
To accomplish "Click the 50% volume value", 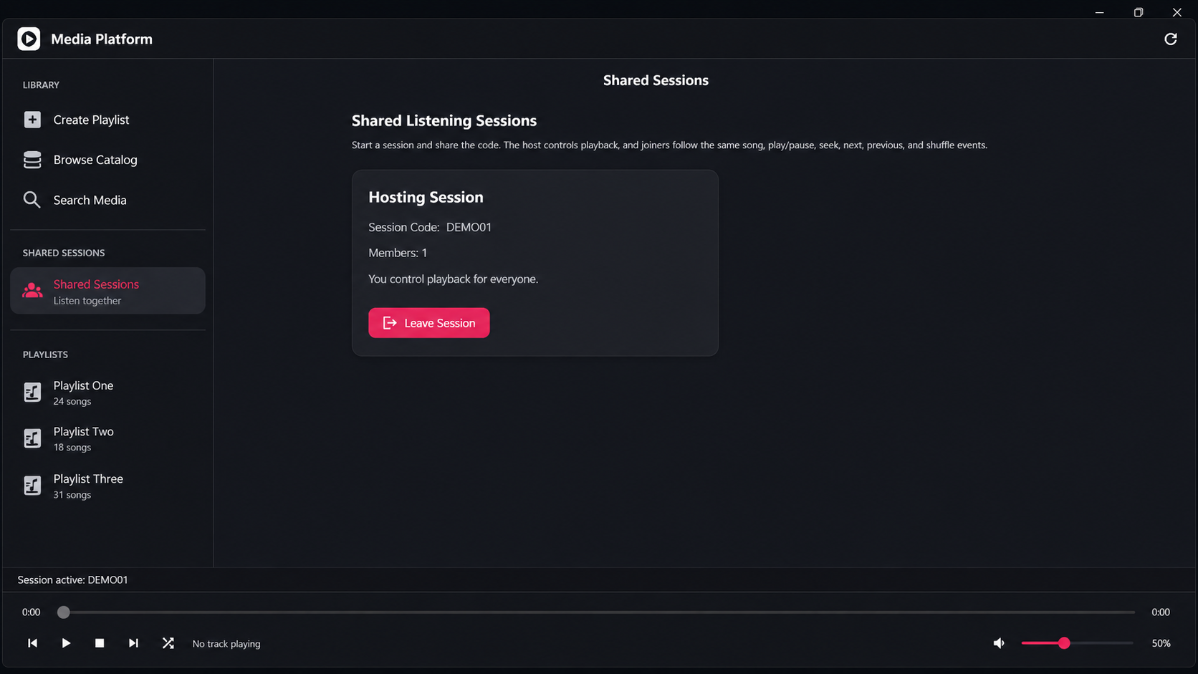I will (1161, 643).
